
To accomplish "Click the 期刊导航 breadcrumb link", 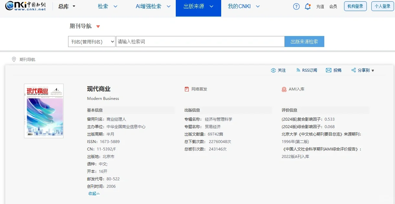I will coord(27,60).
